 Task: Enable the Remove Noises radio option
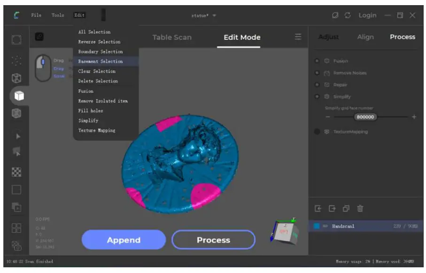coord(317,73)
